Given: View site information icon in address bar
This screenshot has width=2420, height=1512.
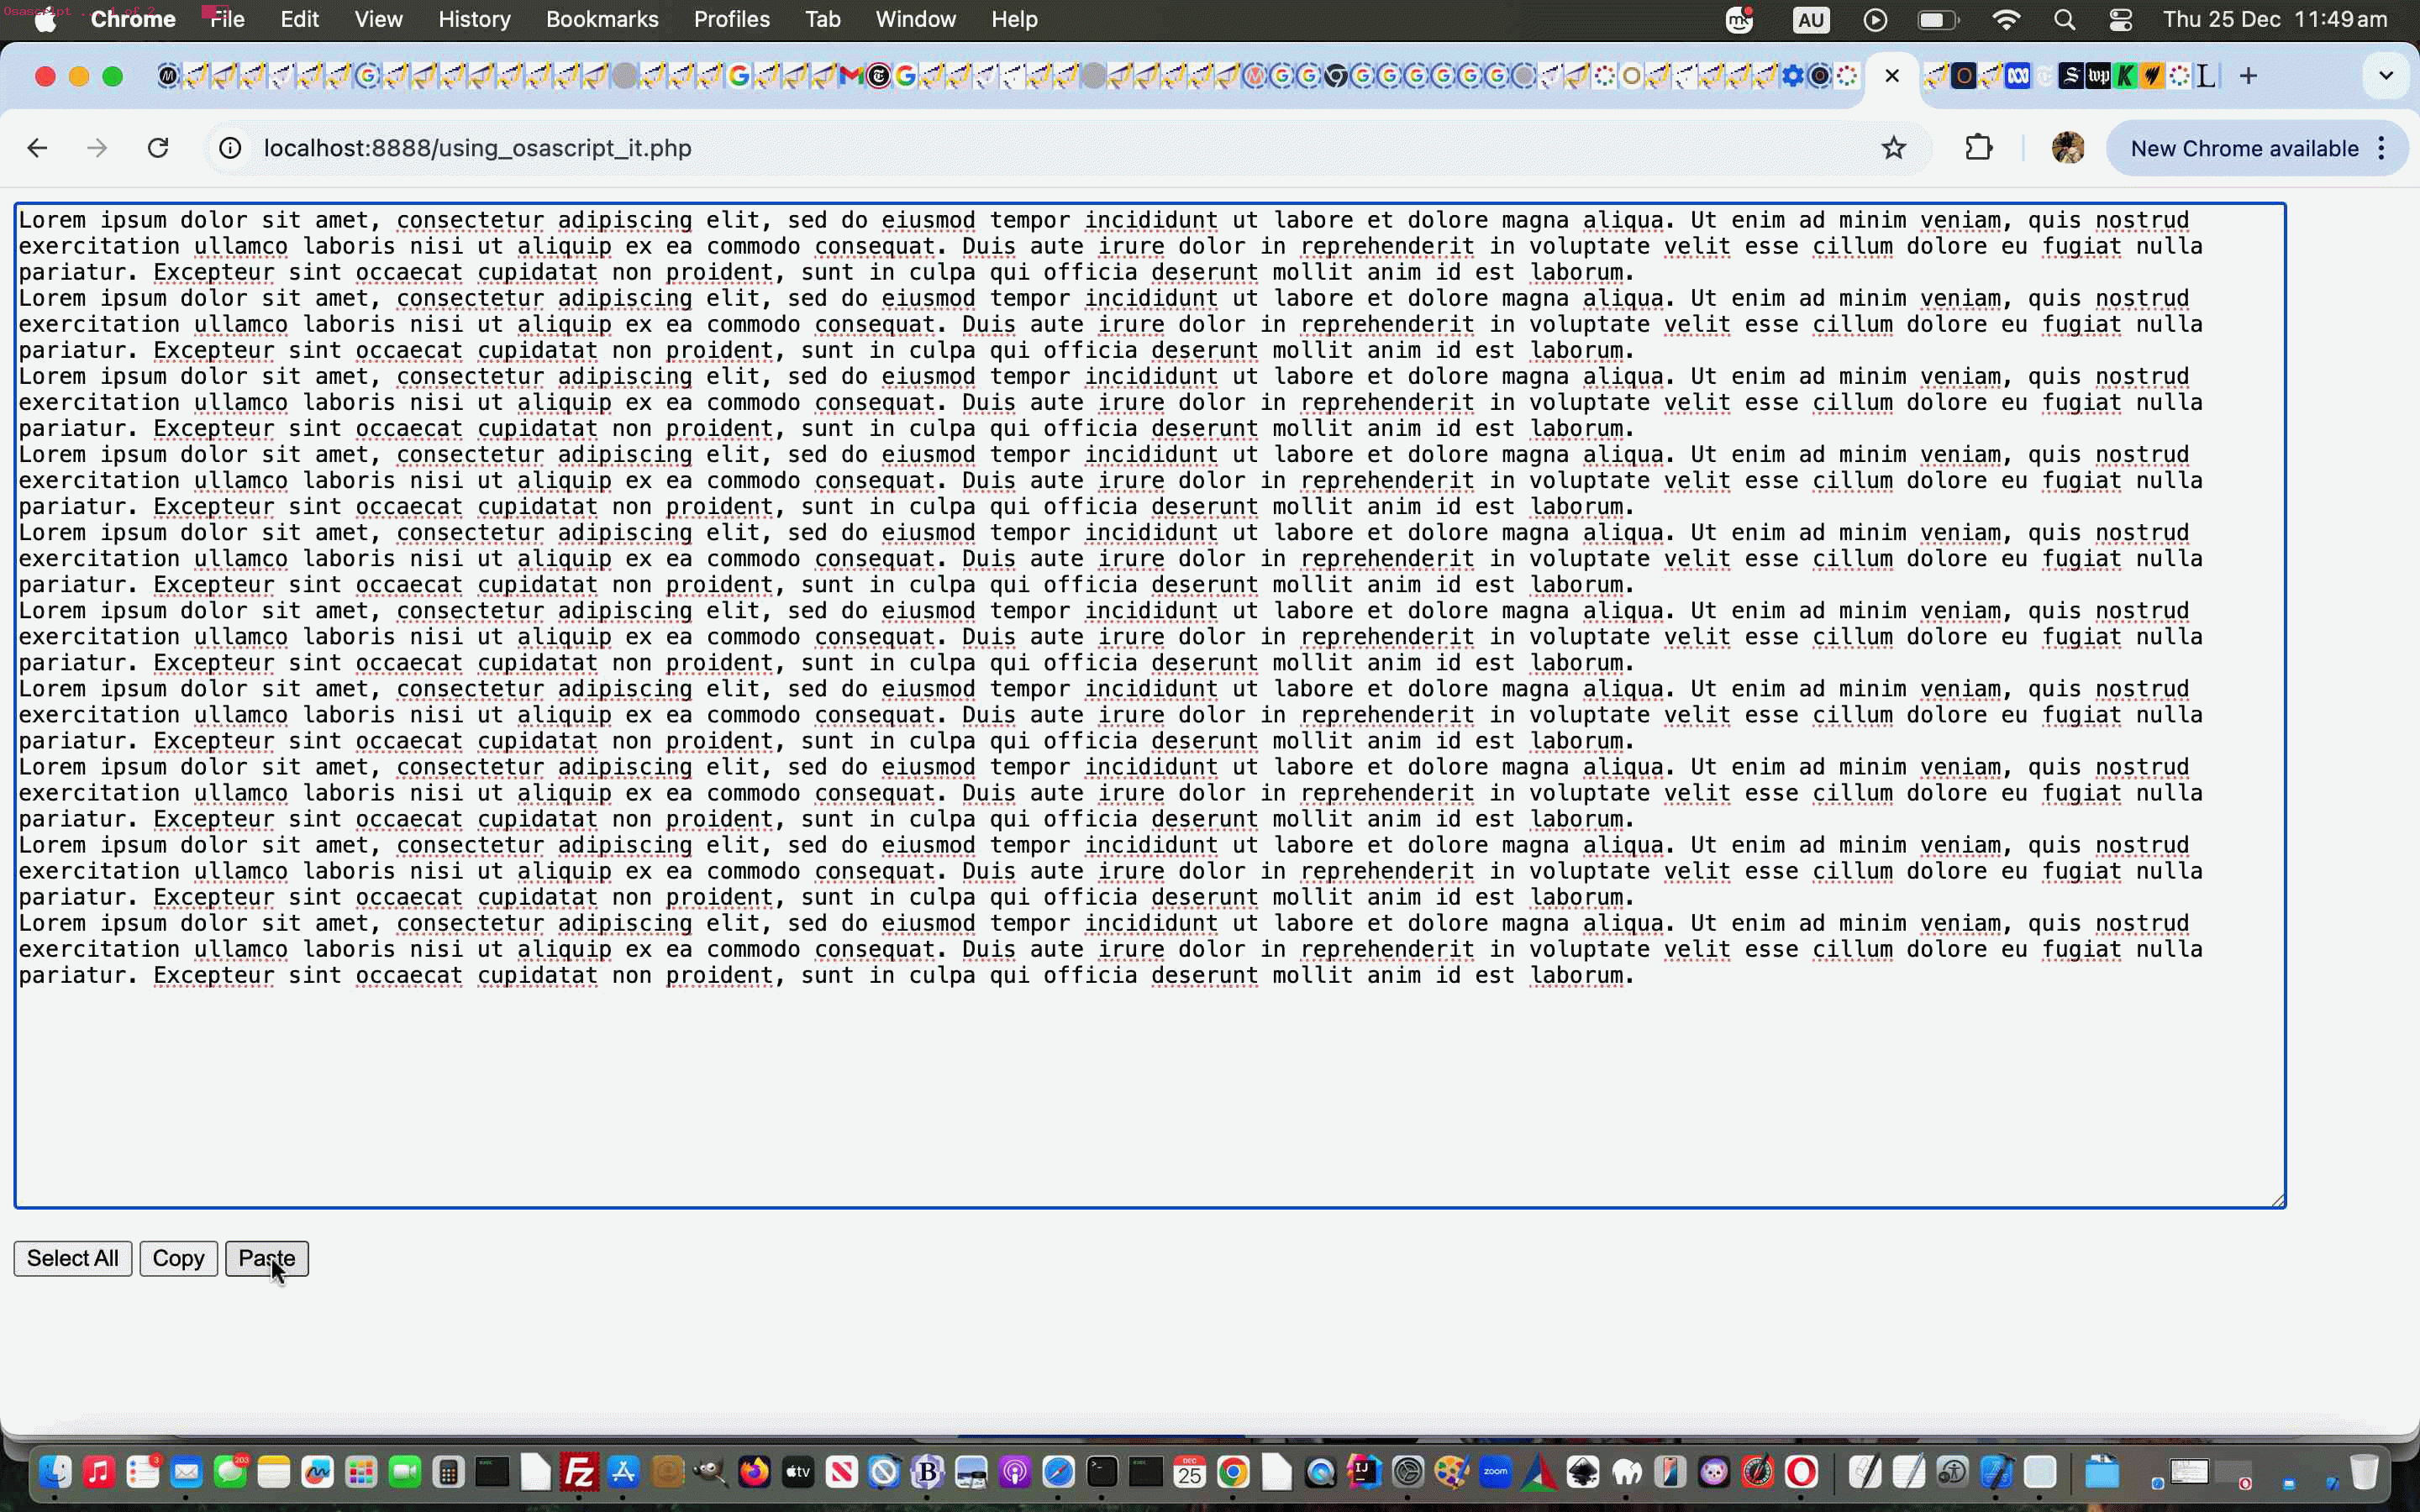Looking at the screenshot, I should pos(230,148).
